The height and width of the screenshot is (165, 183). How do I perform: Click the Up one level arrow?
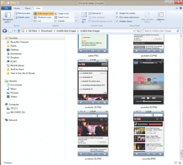click(19, 31)
